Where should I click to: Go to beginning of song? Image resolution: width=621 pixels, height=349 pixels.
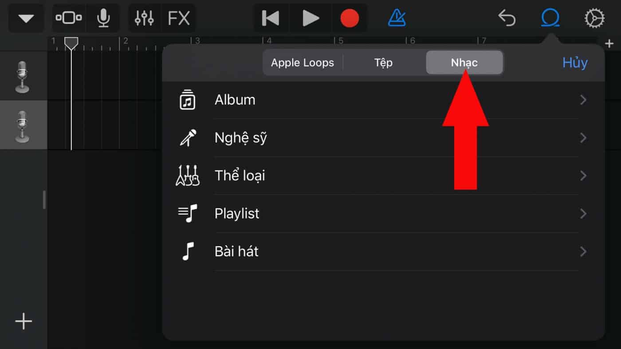pos(271,18)
